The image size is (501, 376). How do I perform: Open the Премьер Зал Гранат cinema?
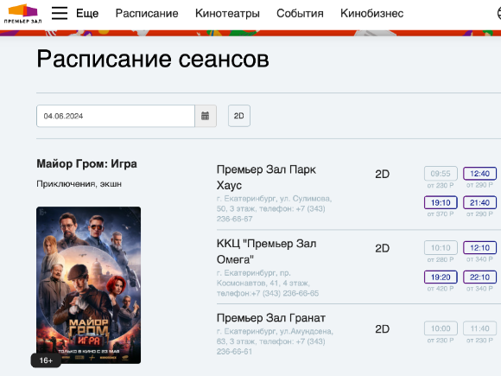(x=271, y=318)
